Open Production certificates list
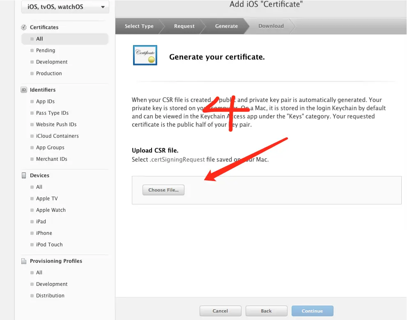Image resolution: width=407 pixels, height=320 pixels. click(49, 74)
